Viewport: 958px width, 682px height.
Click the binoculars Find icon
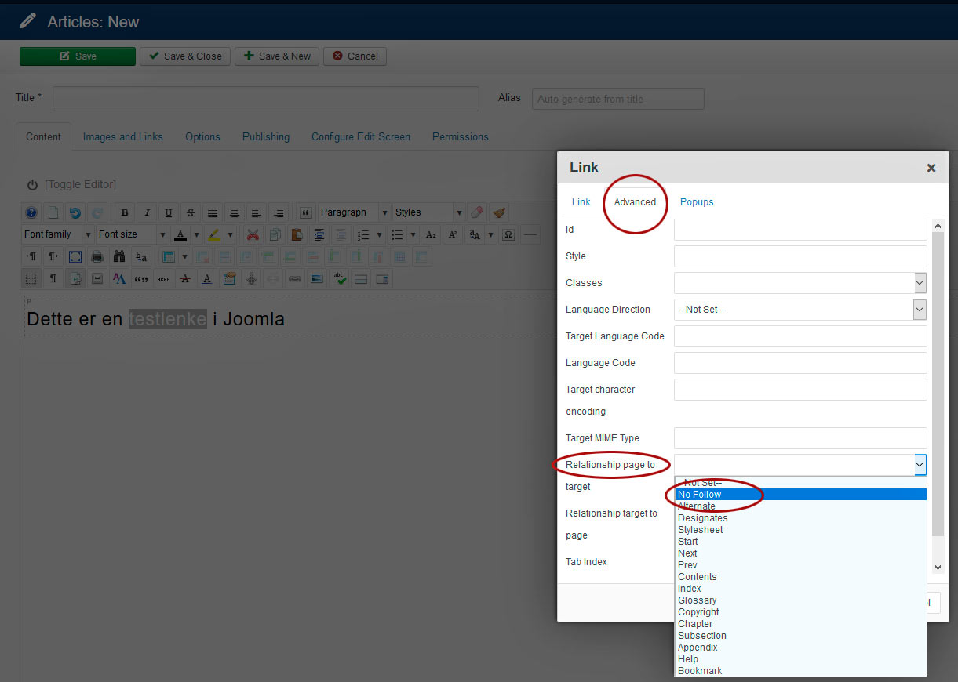click(119, 256)
